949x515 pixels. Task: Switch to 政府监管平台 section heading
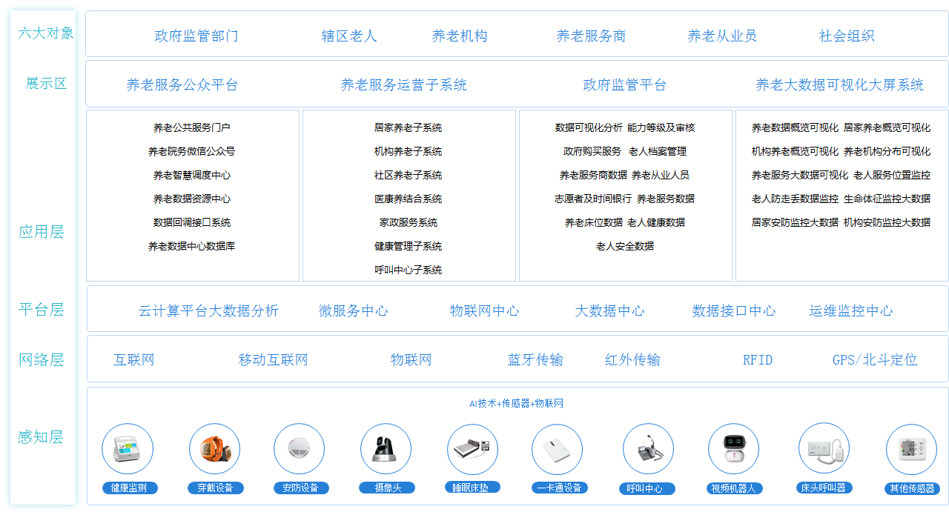(624, 85)
